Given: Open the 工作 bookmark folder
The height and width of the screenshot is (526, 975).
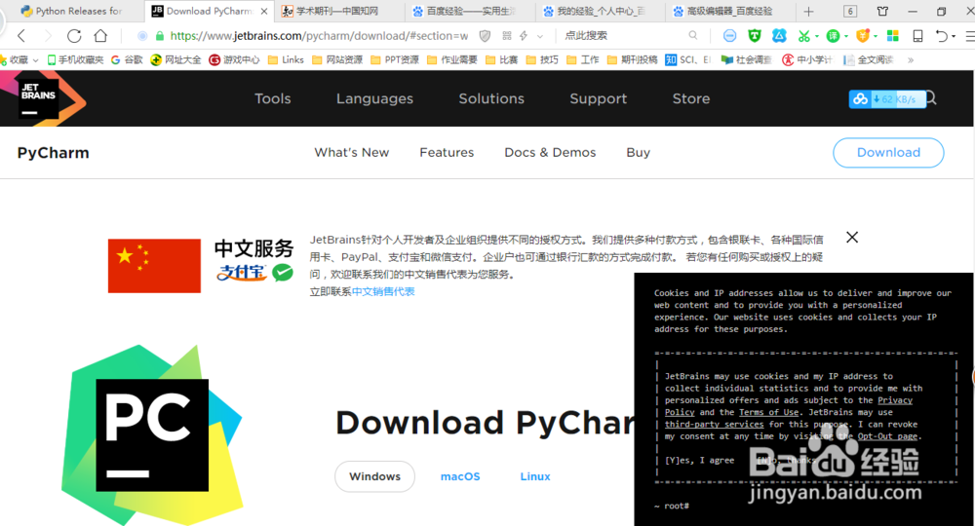Looking at the screenshot, I should (x=583, y=59).
